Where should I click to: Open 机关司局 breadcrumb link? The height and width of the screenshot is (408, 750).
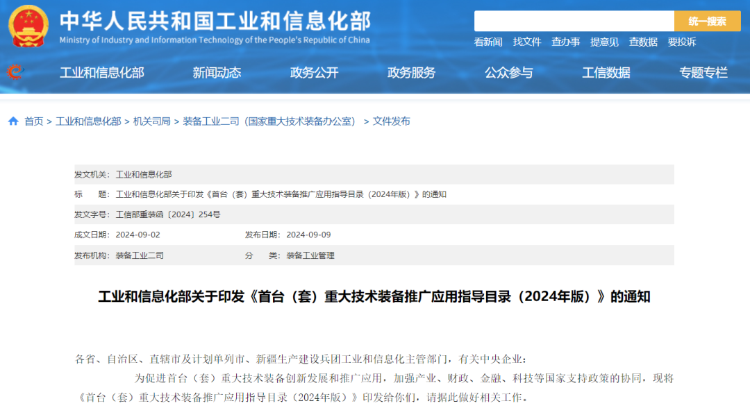click(151, 121)
